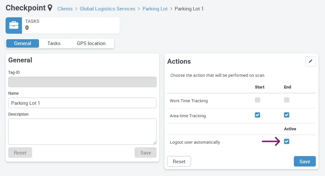Viewport: 325px width, 176px height.
Task: Open Global Logistics Services breadcrumb link
Action: click(x=107, y=9)
